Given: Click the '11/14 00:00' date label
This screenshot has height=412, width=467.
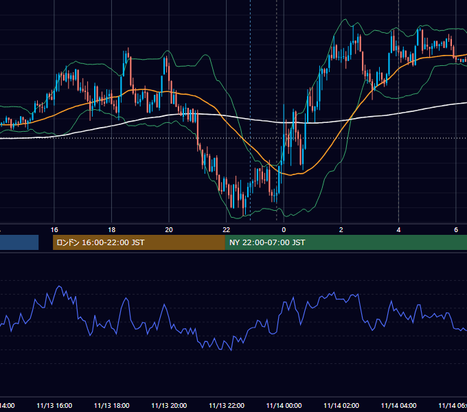Looking at the screenshot, I should pos(284,406).
